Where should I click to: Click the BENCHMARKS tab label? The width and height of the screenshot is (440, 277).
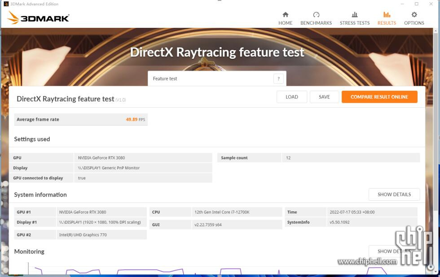tap(316, 23)
